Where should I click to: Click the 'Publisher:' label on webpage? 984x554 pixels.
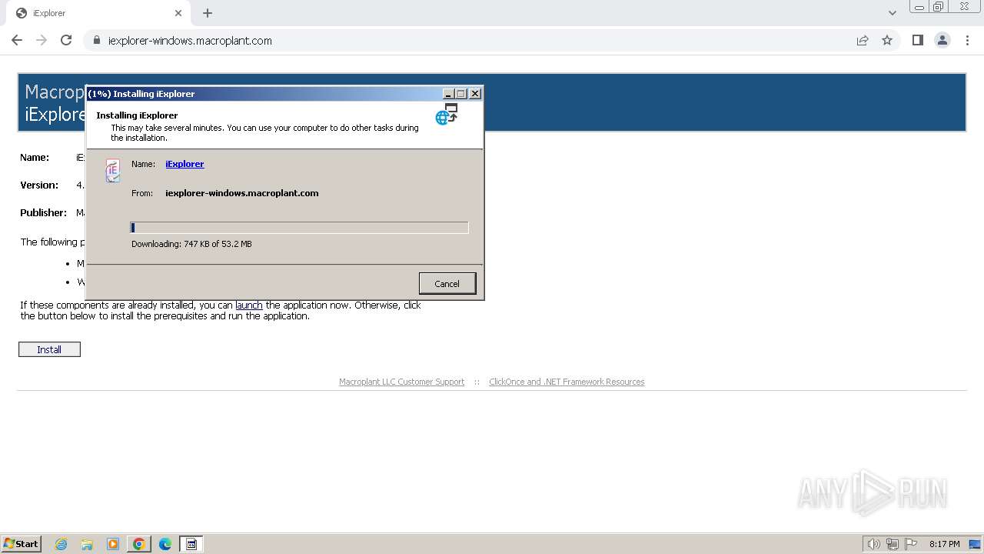coord(43,212)
